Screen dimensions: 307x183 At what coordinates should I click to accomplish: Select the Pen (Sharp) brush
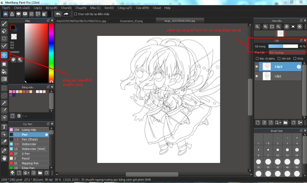(x=29, y=139)
